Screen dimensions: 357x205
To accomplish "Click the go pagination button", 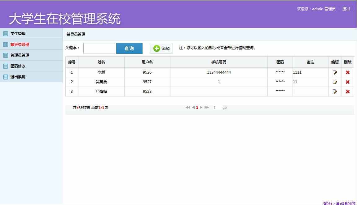I will click(224, 108).
